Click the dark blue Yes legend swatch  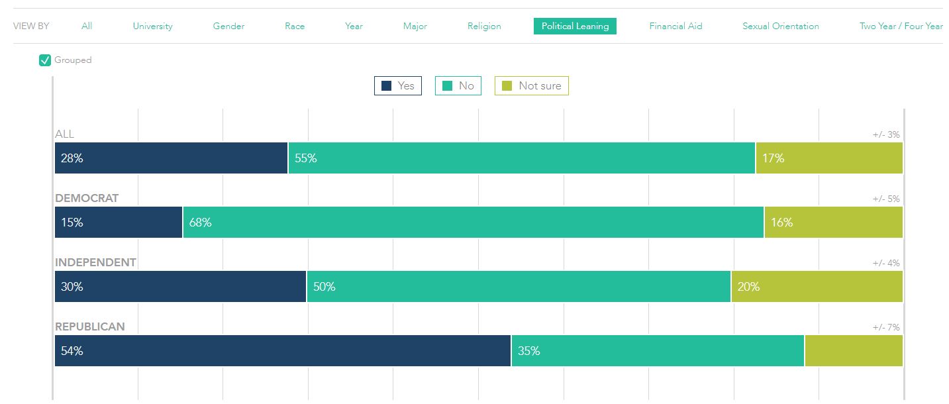387,86
